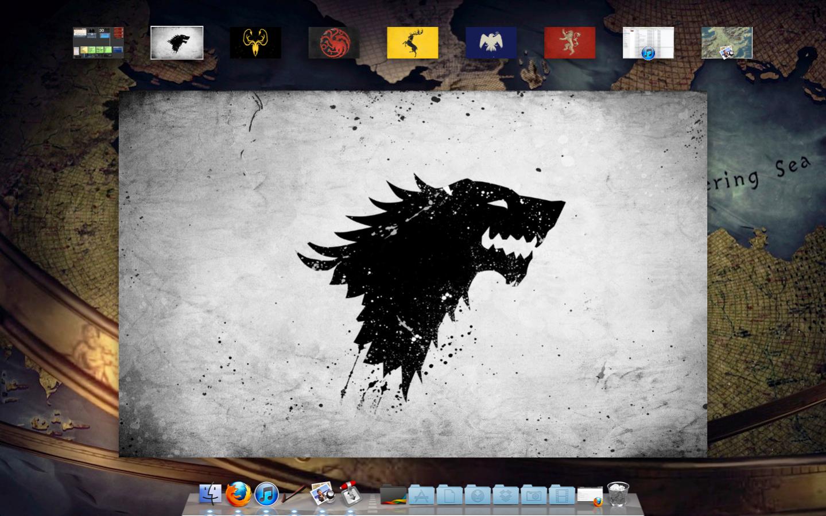Open the Pictures folder stack in the Dock
The height and width of the screenshot is (516, 826).
point(534,495)
